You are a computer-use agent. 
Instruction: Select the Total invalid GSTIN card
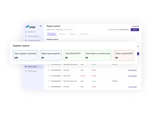124,56
